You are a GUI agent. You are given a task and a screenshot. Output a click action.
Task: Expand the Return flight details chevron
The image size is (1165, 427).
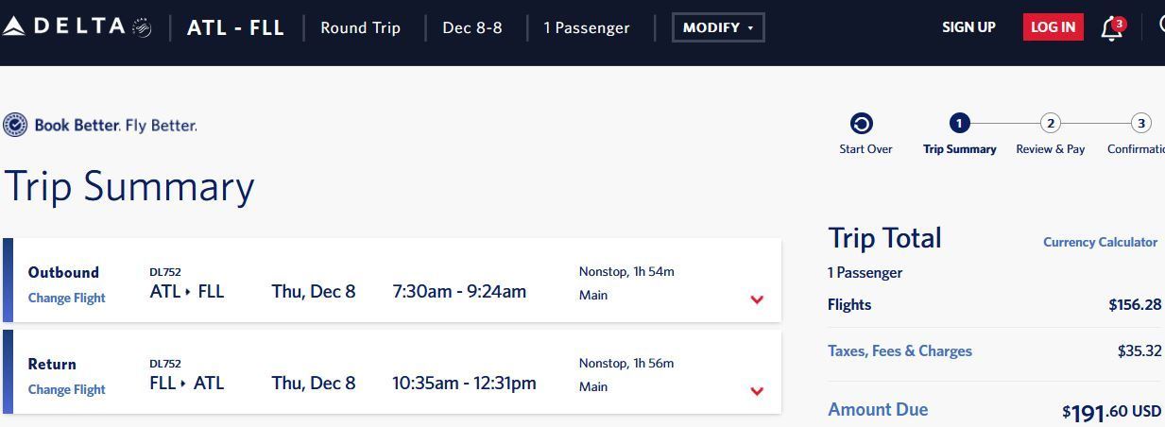tap(757, 391)
